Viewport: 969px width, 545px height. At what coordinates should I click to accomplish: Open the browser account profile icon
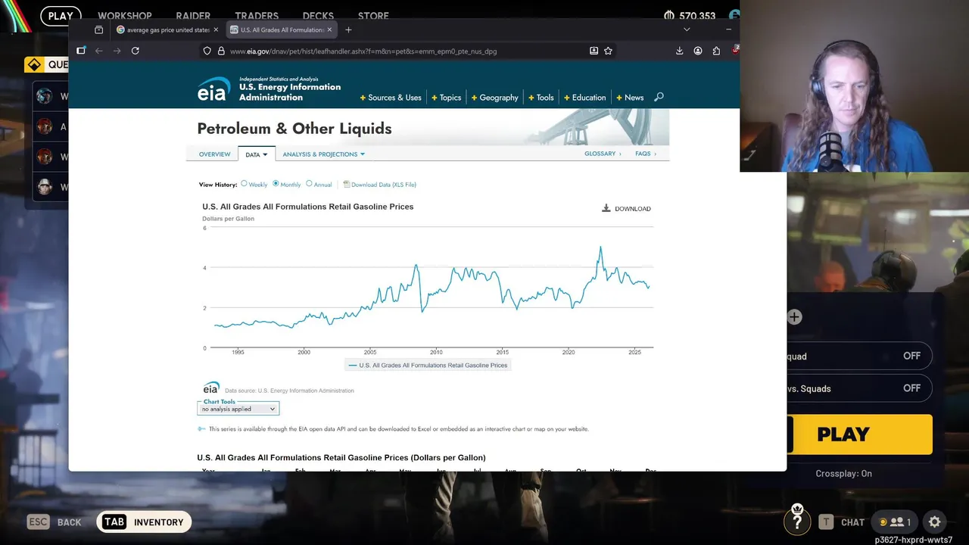pyautogui.click(x=698, y=51)
